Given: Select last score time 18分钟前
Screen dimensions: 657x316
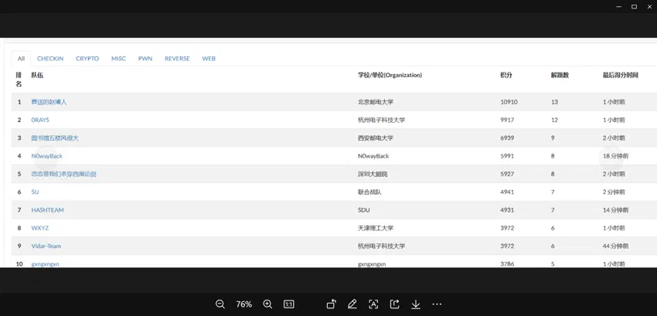Looking at the screenshot, I should point(615,156).
